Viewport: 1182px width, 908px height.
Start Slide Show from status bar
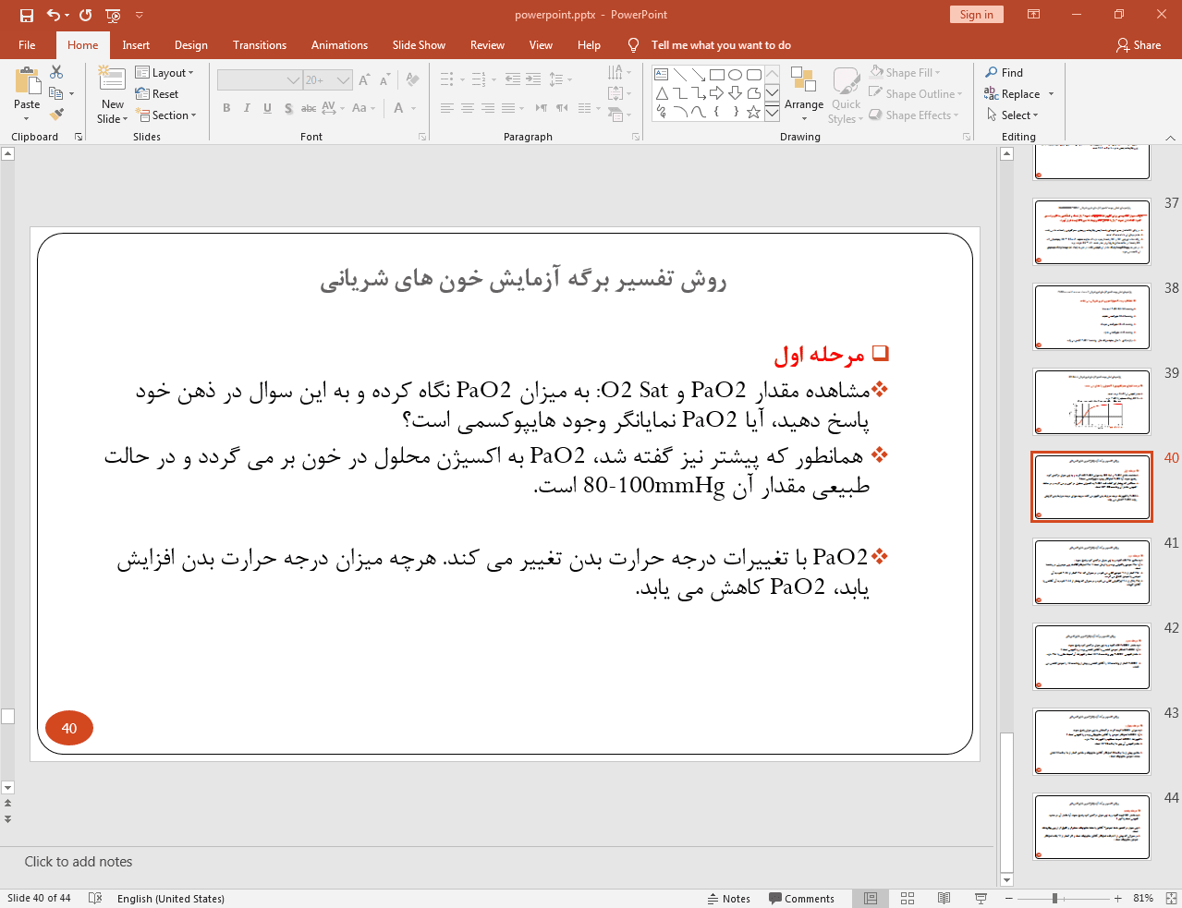(981, 898)
